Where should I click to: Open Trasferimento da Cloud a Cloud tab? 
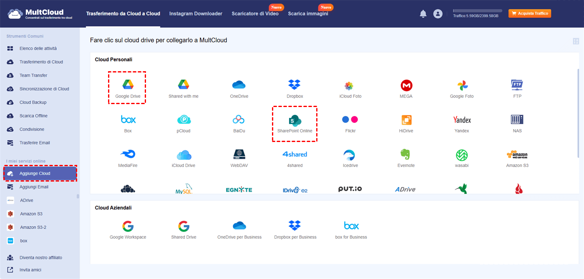click(x=123, y=14)
